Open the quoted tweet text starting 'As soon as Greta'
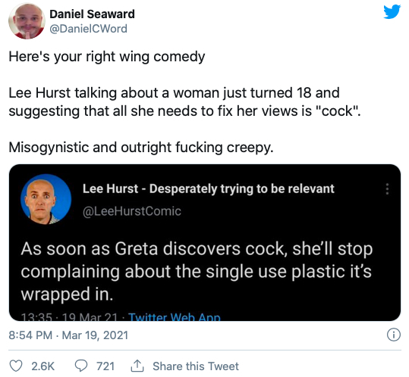Viewport: 409px width, 377px height. (197, 271)
